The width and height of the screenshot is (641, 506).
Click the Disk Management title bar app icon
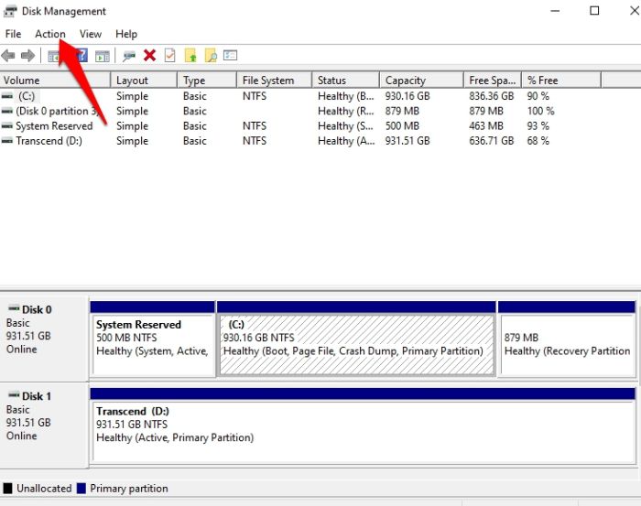click(x=10, y=11)
